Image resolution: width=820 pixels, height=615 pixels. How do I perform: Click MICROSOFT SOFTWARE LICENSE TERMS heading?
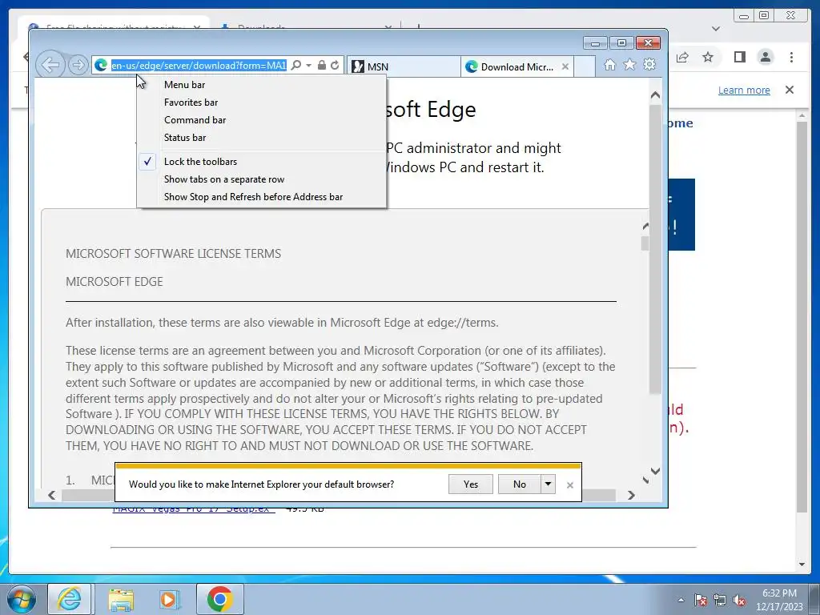point(173,254)
